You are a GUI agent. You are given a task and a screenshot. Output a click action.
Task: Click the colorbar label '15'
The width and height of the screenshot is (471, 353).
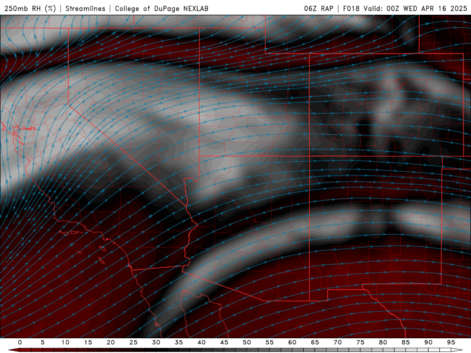88,342
